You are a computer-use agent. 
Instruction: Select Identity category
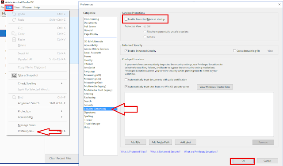click(88, 60)
